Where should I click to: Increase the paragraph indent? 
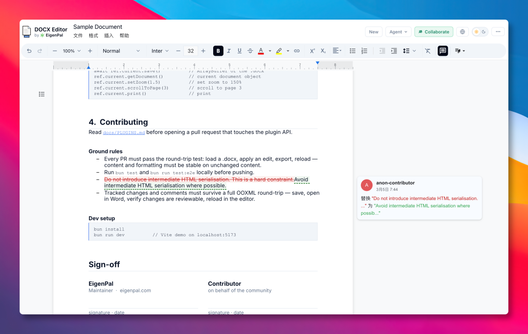pyautogui.click(x=394, y=51)
